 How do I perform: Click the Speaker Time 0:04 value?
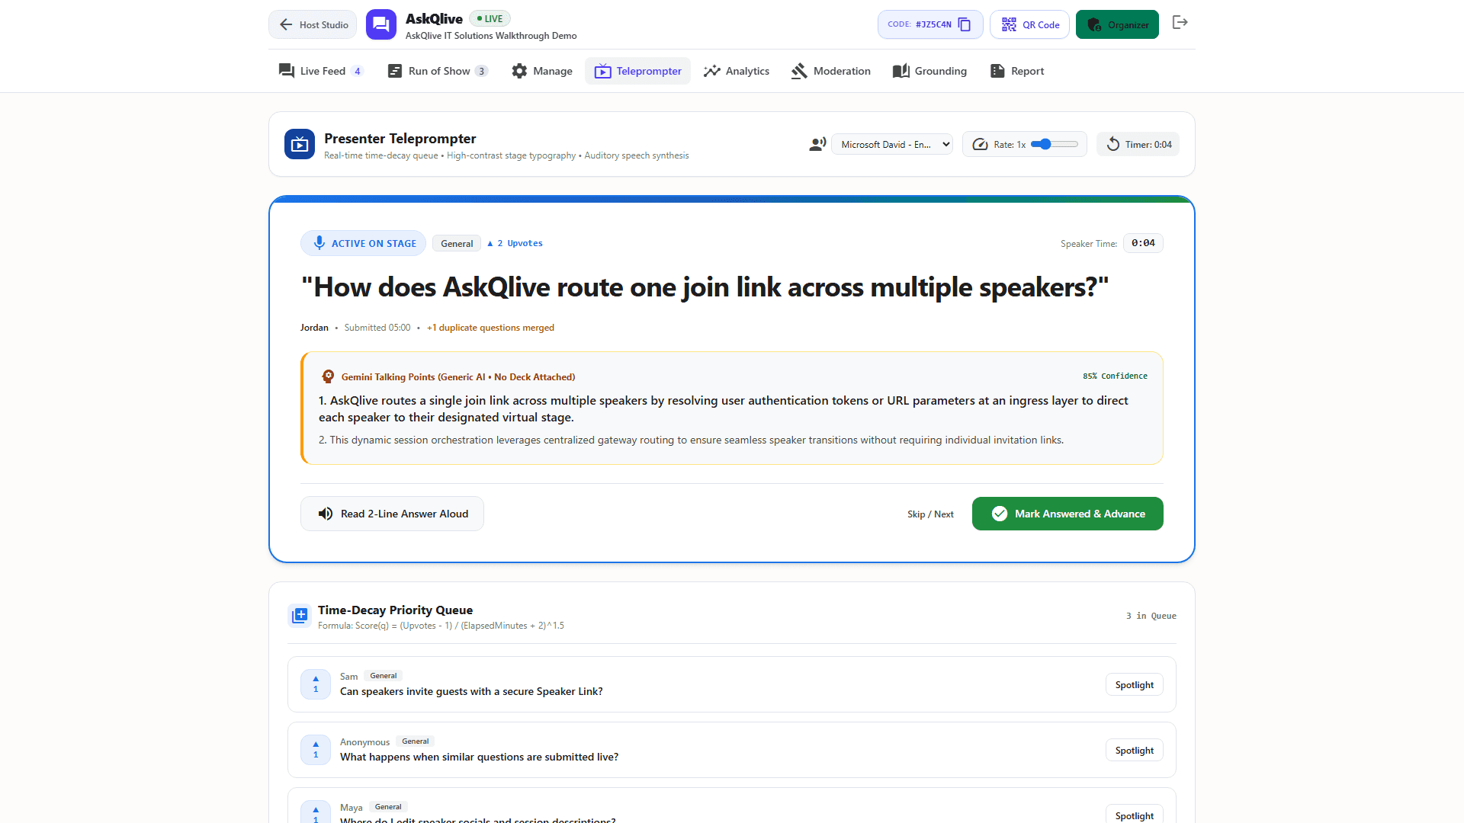(1143, 243)
